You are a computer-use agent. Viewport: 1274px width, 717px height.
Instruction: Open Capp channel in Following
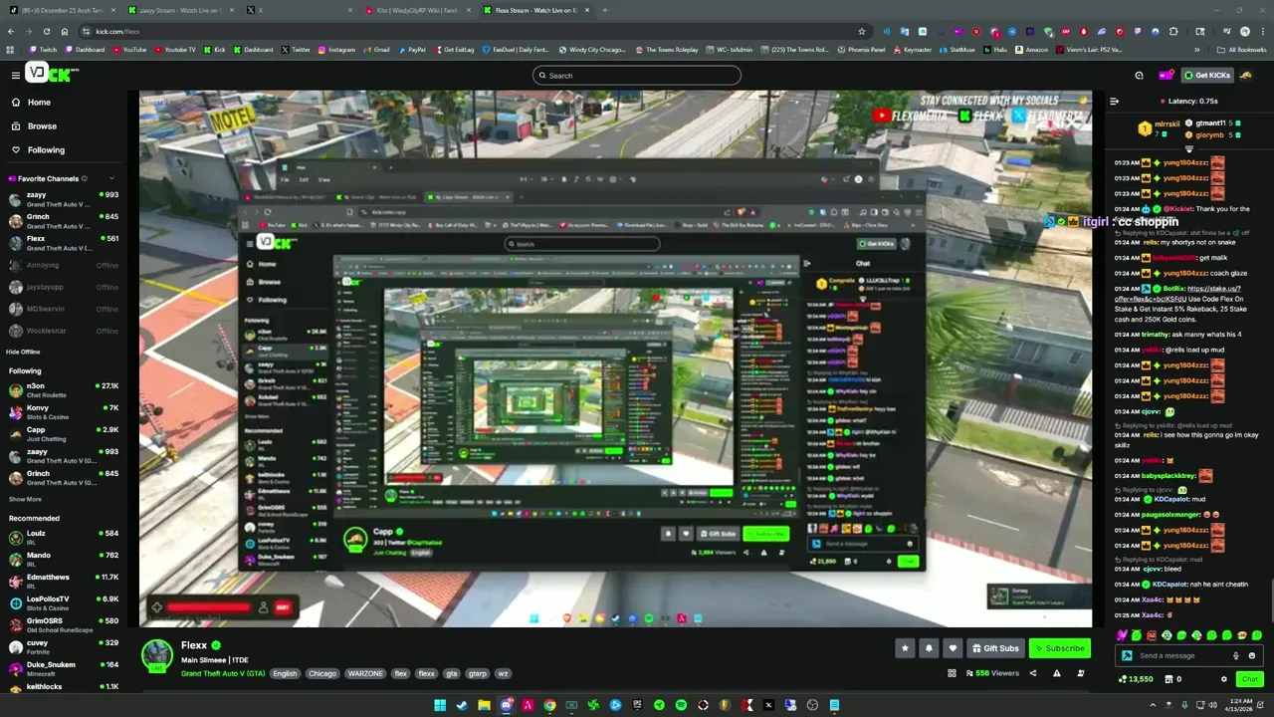coord(63,434)
